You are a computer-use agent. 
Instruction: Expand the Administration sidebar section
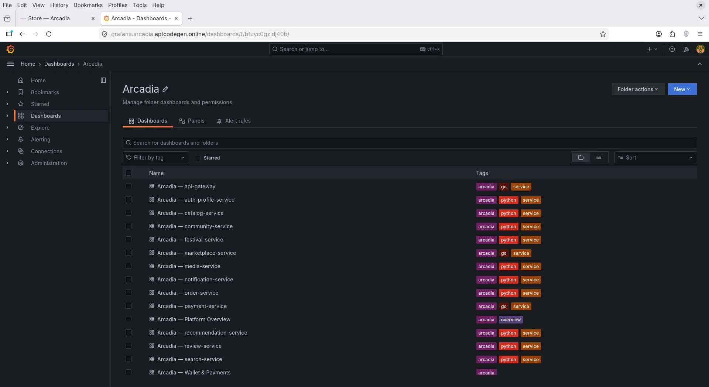coord(7,163)
